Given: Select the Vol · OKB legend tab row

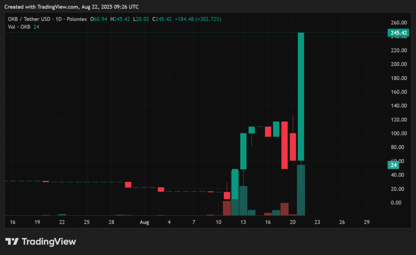Looking at the screenshot, I should tap(18, 26).
